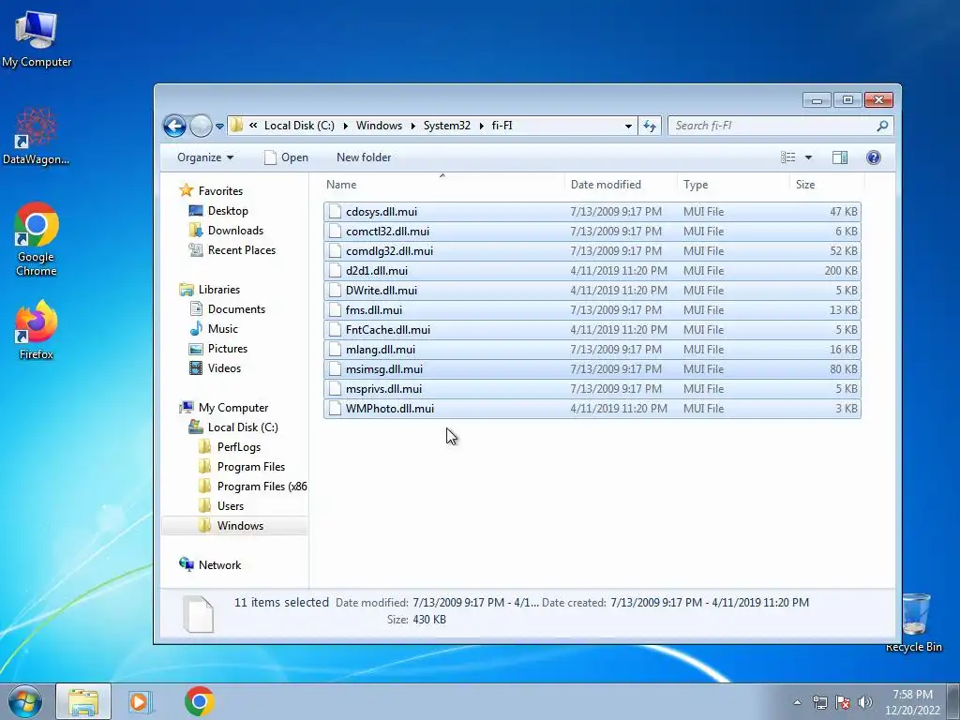Viewport: 960px width, 720px height.
Task: Click My Computer in navigation pane
Action: (x=223, y=408)
